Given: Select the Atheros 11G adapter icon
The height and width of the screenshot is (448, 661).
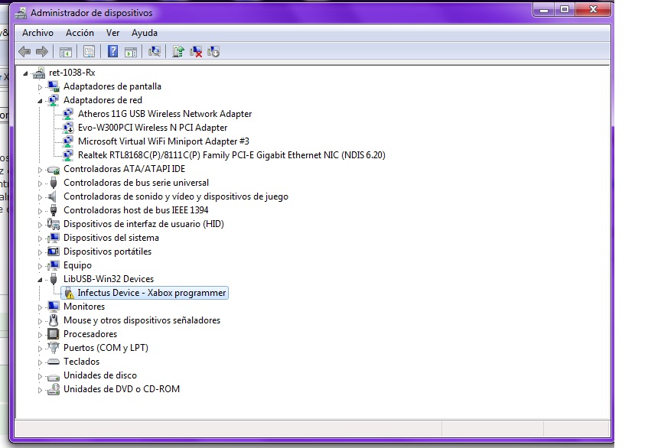Looking at the screenshot, I should pyautogui.click(x=68, y=114).
